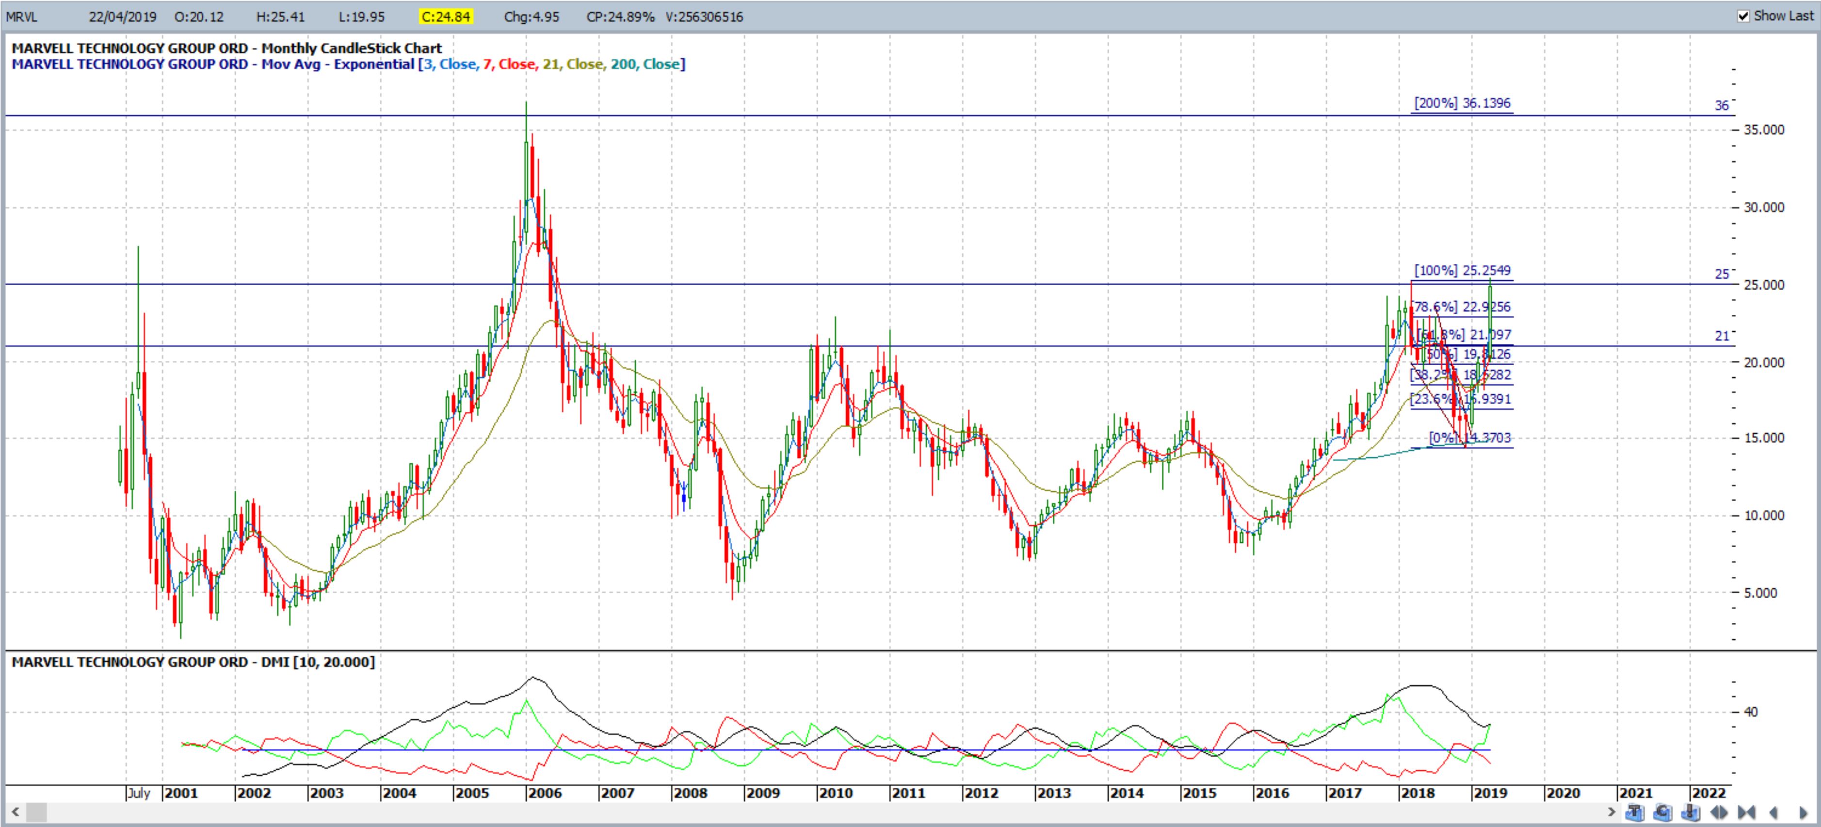This screenshot has width=1821, height=827.
Task: Click the 35.000 price axis label
Action: click(1764, 130)
